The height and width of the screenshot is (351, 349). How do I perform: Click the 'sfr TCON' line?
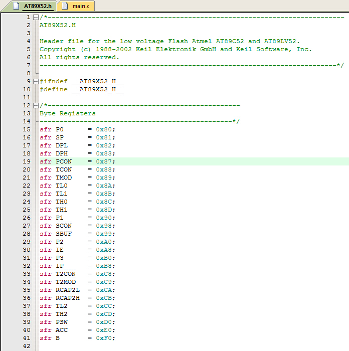pos(77,169)
